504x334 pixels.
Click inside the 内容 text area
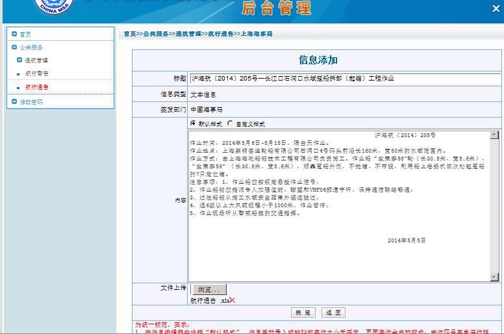coord(339,206)
